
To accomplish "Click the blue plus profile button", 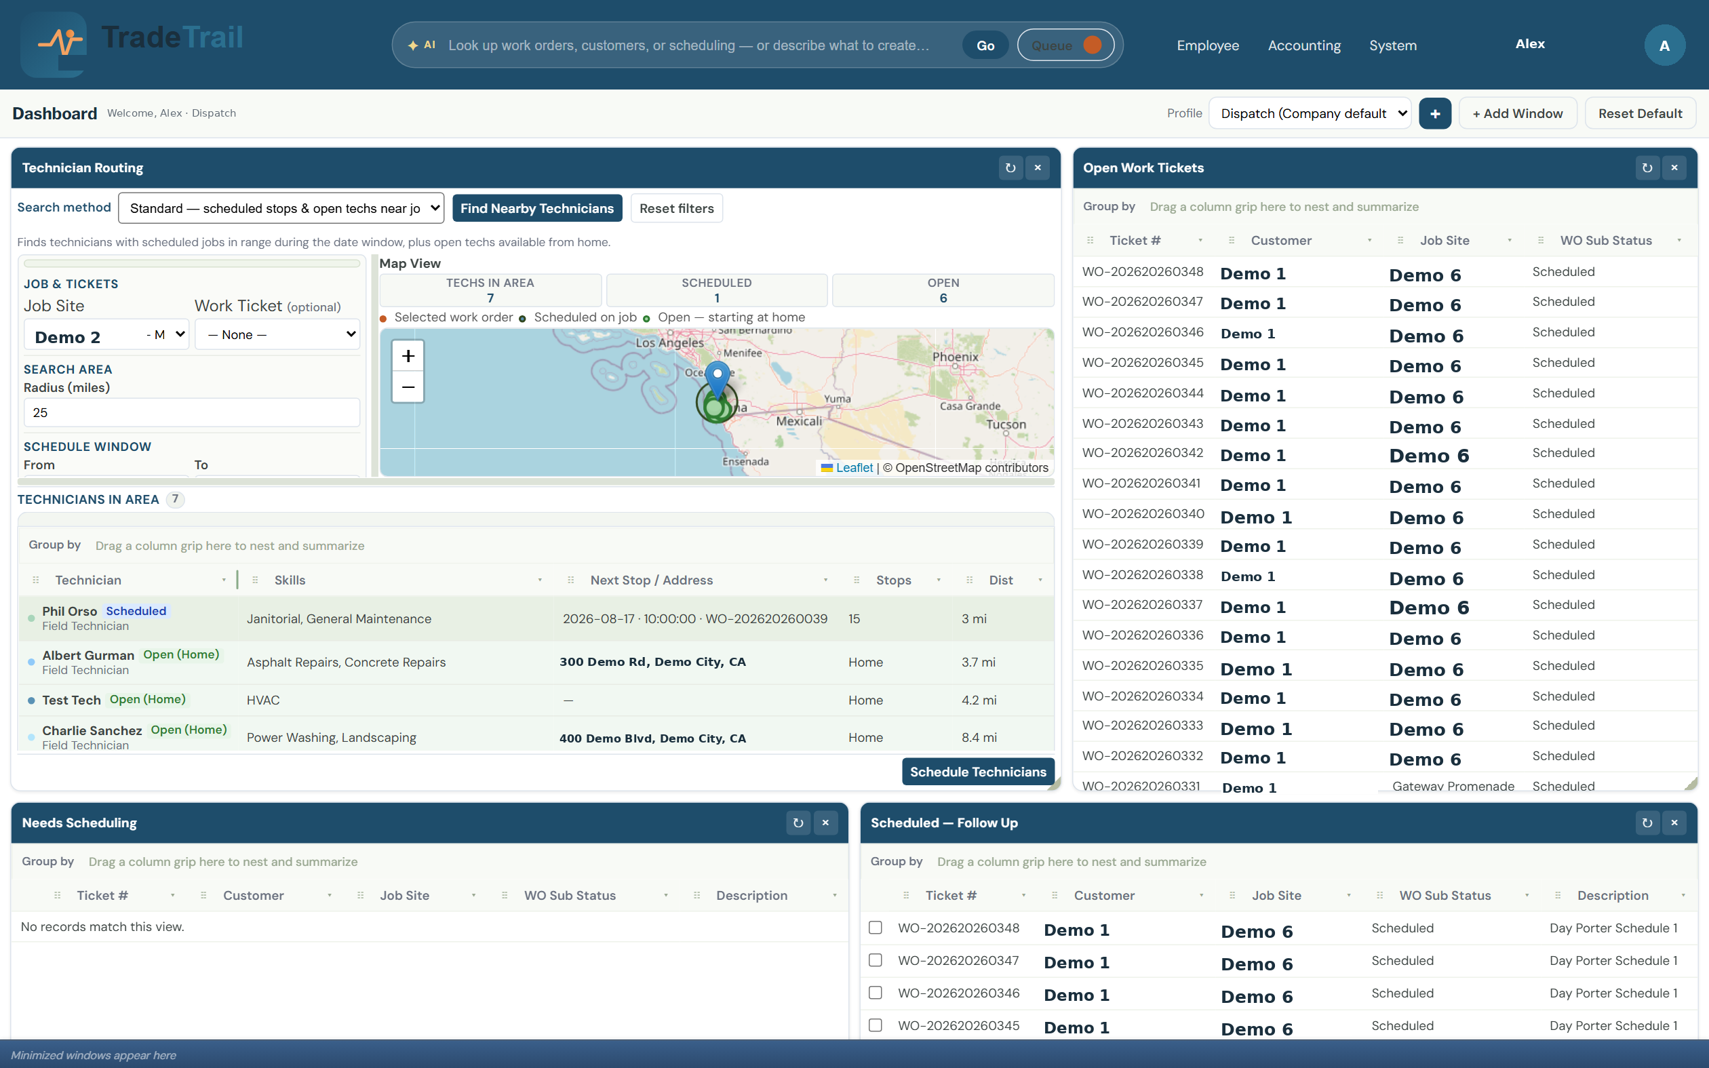I will coord(1434,113).
